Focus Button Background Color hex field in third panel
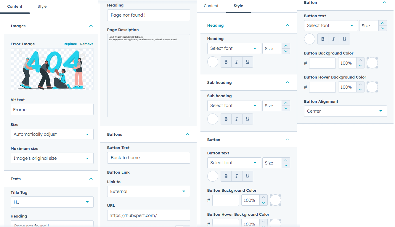 point(226,200)
